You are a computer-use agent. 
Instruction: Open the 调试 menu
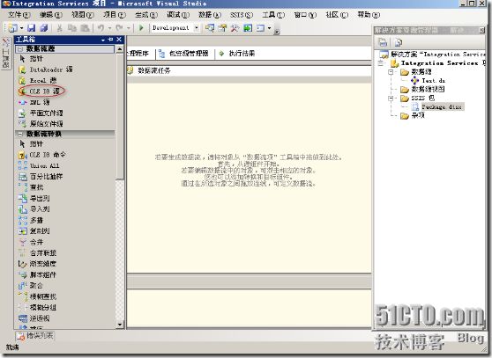pos(178,15)
